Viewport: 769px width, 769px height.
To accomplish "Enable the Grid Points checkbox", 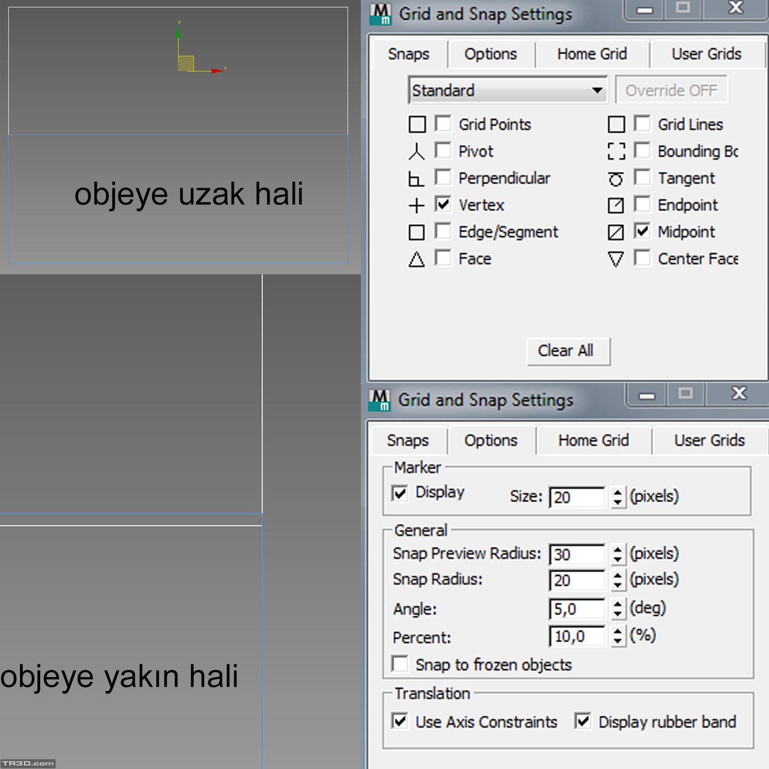I will (x=443, y=124).
